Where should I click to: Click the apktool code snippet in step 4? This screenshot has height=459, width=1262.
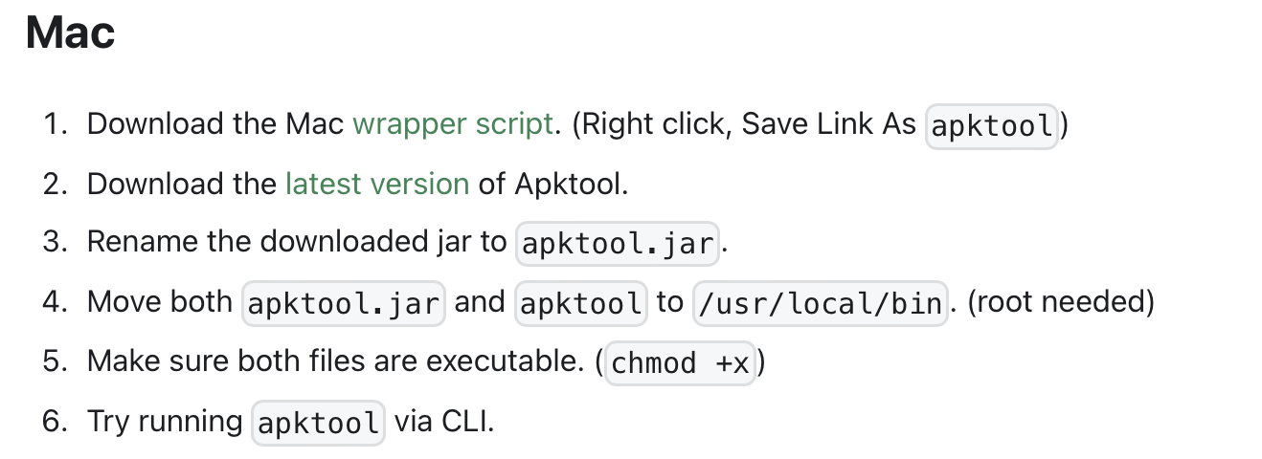click(581, 303)
